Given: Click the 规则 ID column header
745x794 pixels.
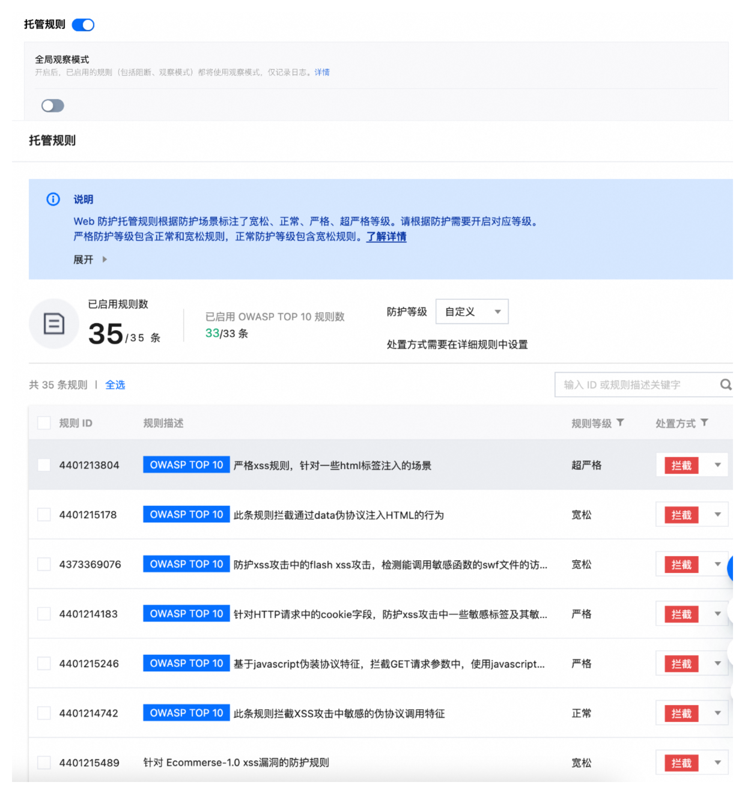Looking at the screenshot, I should [x=75, y=423].
